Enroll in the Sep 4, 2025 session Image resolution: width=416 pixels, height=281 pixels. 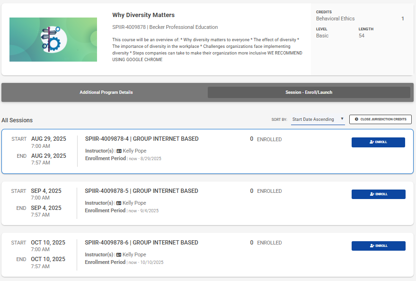coord(378,194)
